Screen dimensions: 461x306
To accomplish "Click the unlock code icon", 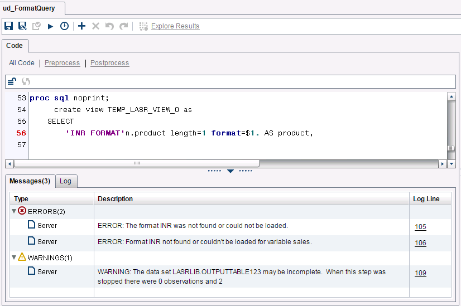I will click(x=12, y=81).
